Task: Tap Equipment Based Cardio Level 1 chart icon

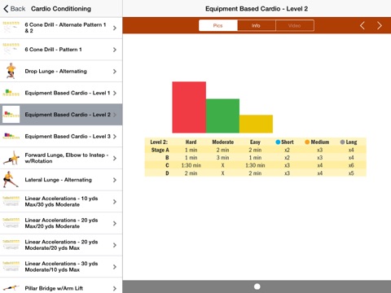Action: tap(11, 93)
